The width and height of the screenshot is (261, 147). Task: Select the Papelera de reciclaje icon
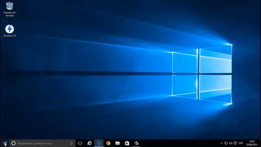click(x=9, y=9)
